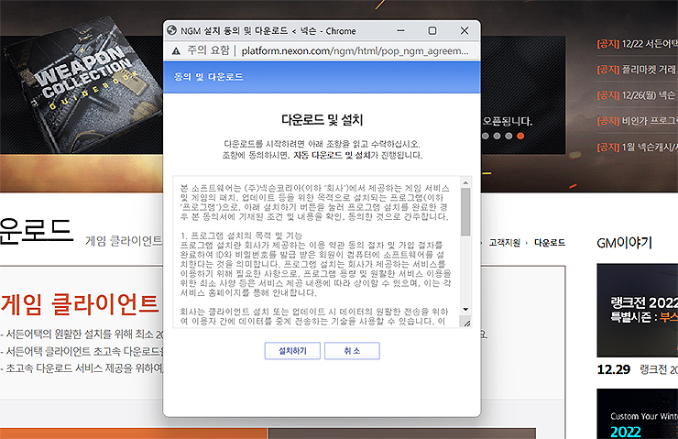Click the warning triangle icon in address bar
The image size is (678, 439).
[176, 51]
